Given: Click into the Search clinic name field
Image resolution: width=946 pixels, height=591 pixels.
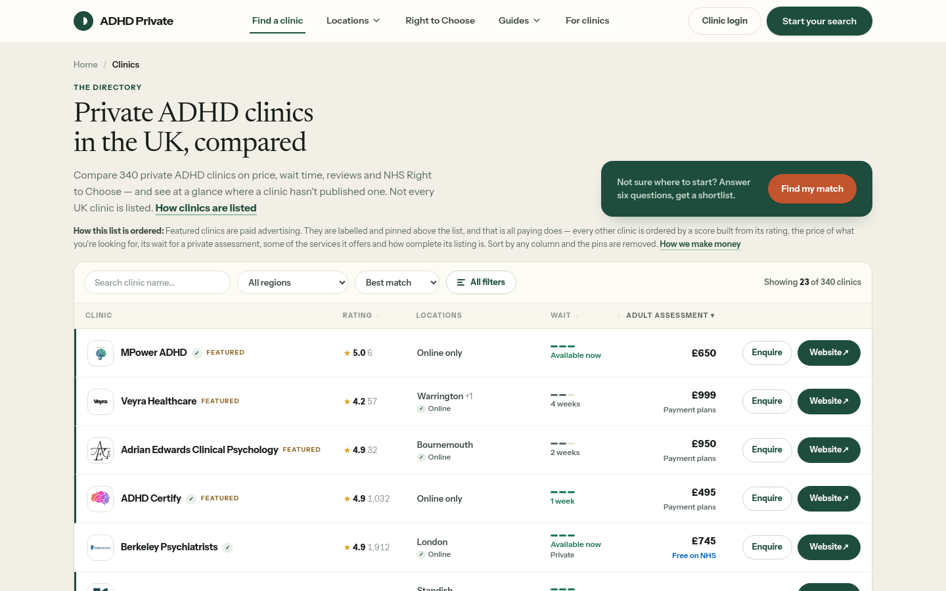Looking at the screenshot, I should click(158, 282).
